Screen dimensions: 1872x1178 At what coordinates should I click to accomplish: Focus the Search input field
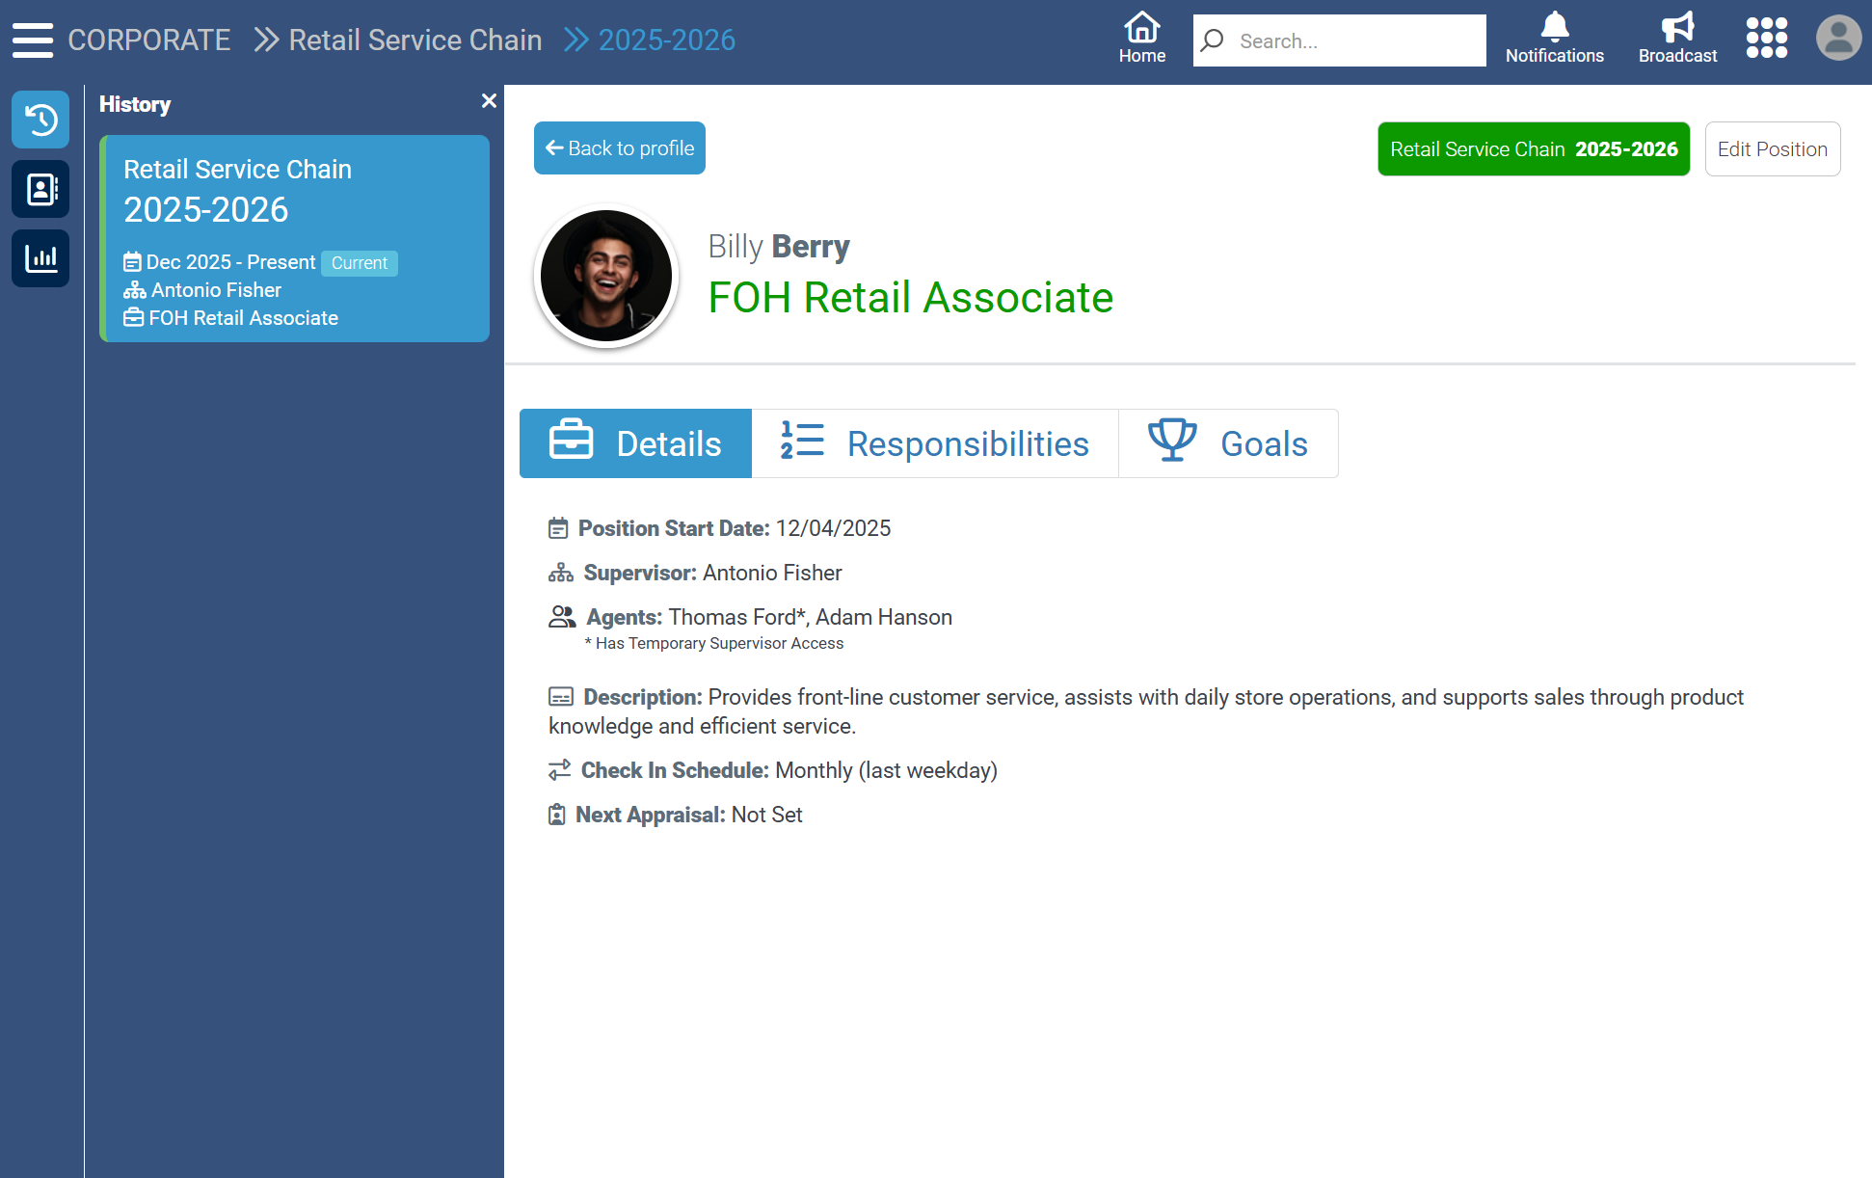(x=1354, y=40)
